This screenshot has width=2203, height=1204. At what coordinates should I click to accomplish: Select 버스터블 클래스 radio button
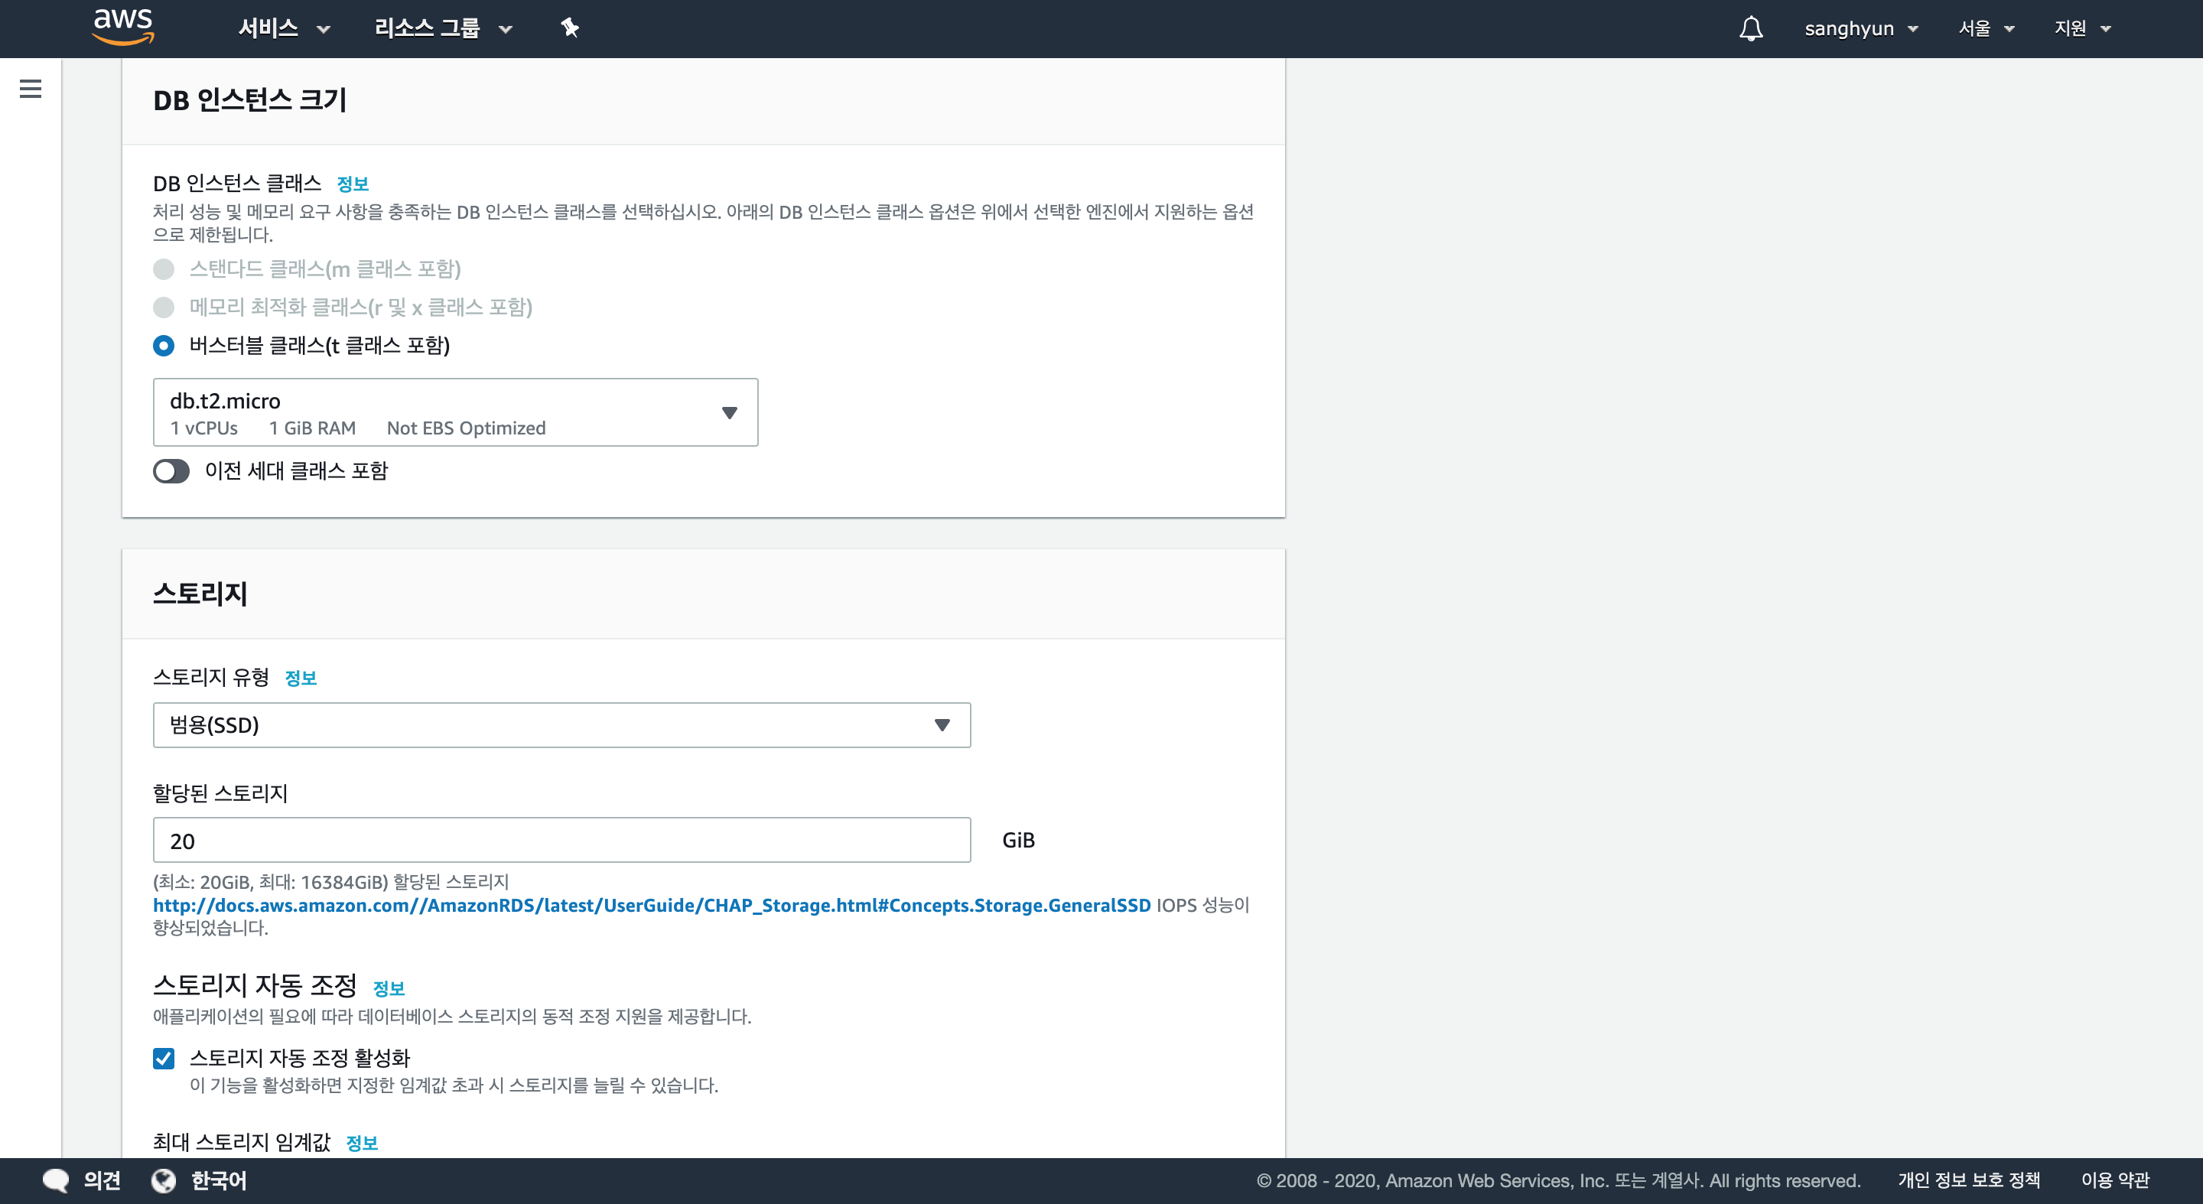164,346
